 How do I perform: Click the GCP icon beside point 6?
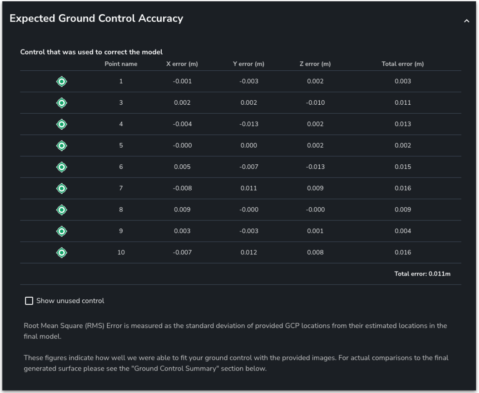click(x=61, y=167)
